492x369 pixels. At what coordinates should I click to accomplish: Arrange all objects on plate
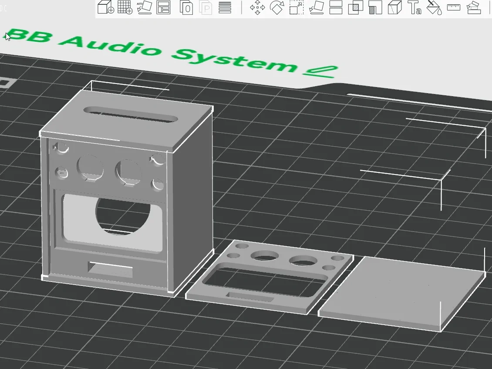click(x=163, y=7)
